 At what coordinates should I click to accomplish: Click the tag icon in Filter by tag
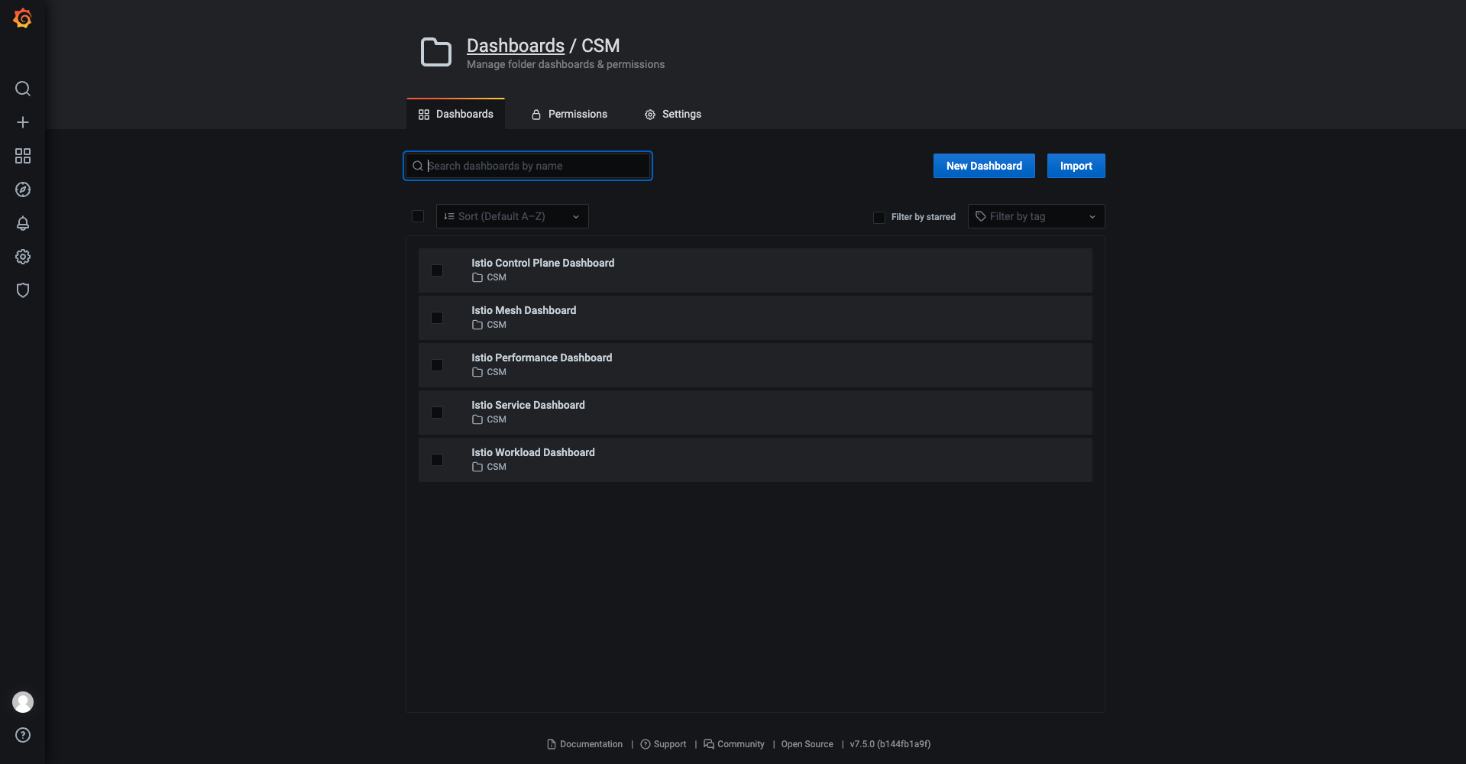[x=981, y=216]
